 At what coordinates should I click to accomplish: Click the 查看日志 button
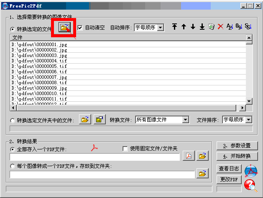point(229,169)
